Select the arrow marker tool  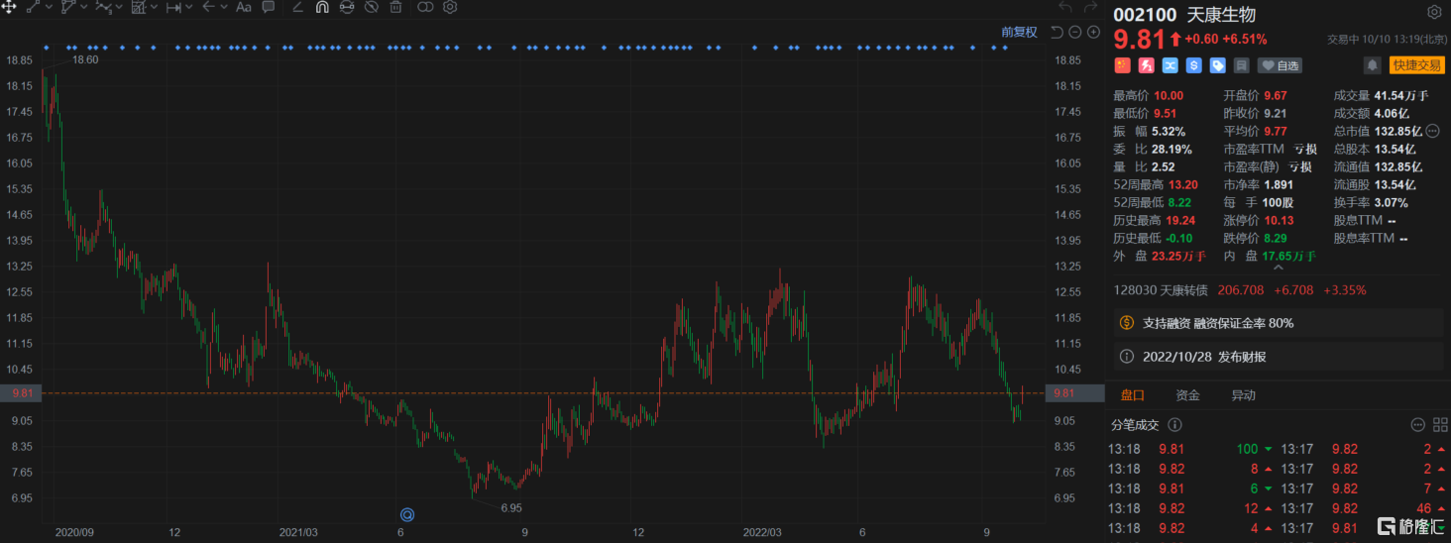point(208,7)
